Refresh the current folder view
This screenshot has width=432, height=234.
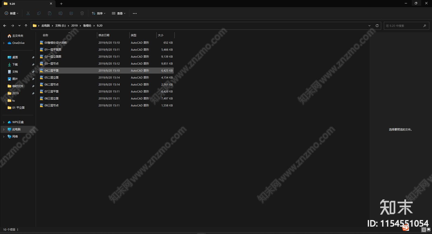377,26
